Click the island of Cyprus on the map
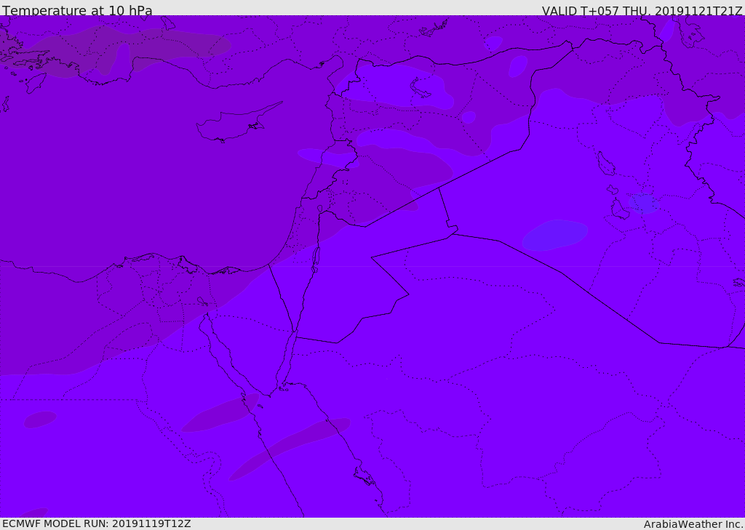 click(x=233, y=125)
